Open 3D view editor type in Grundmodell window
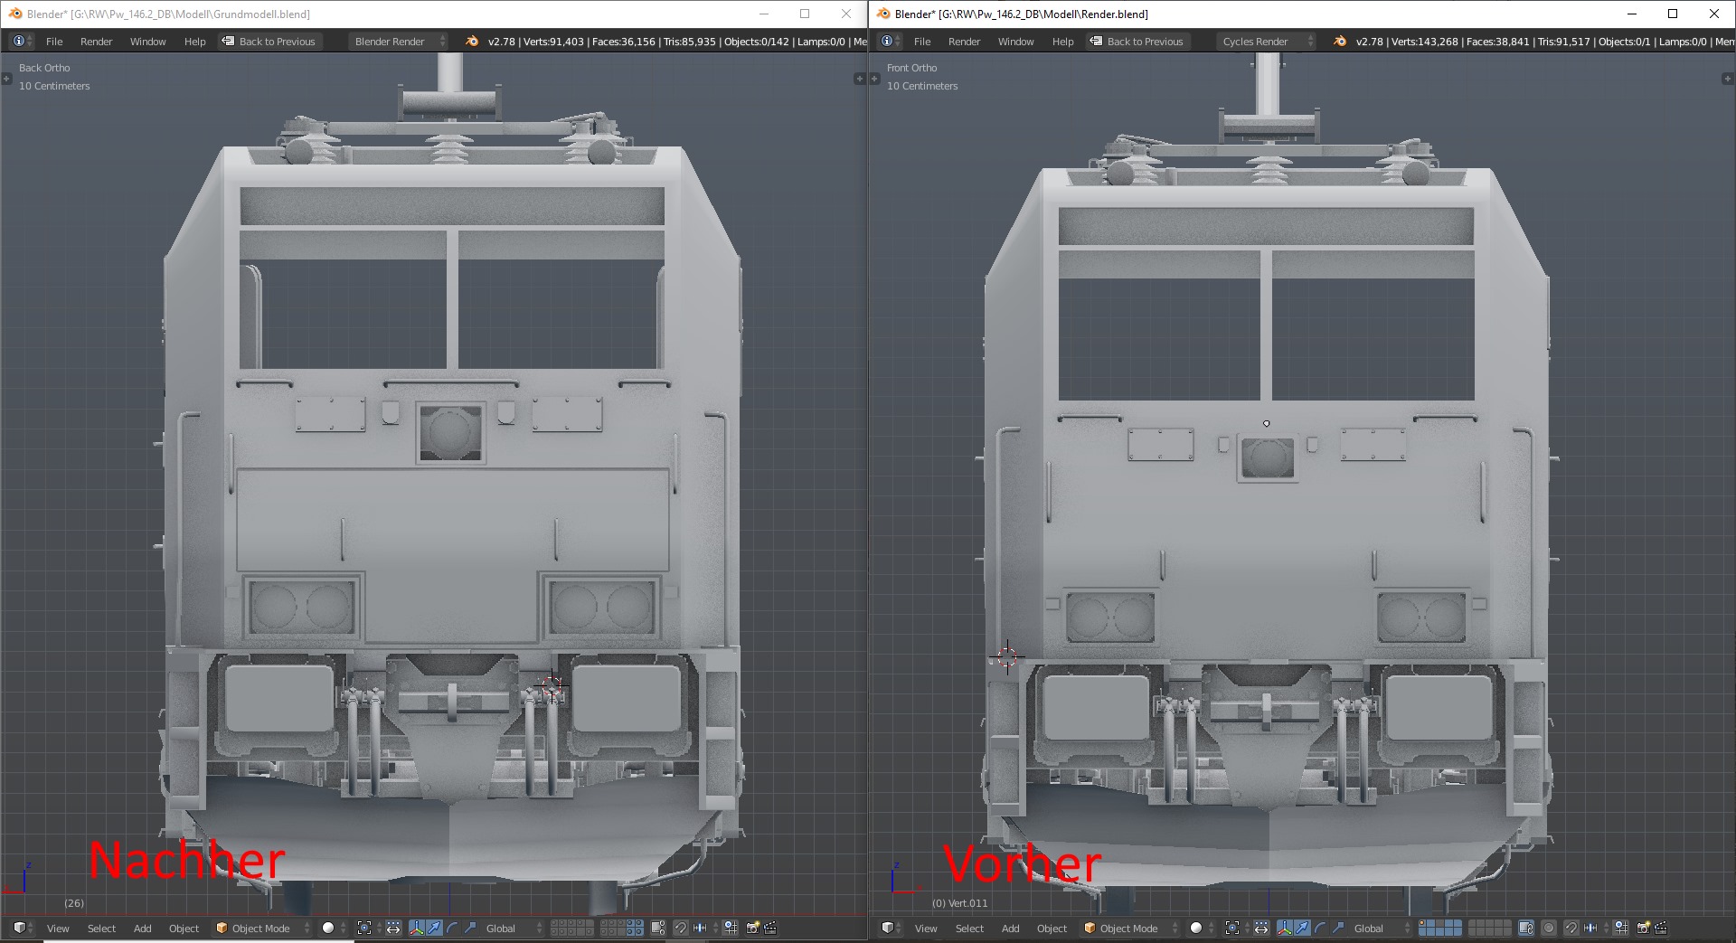 (x=23, y=928)
